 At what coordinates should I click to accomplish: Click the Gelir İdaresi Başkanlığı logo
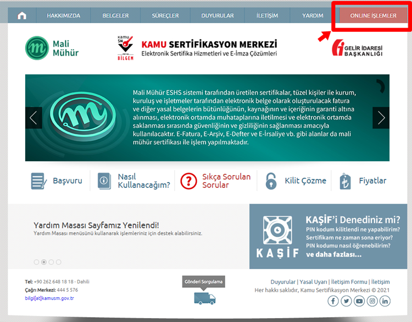click(x=357, y=48)
